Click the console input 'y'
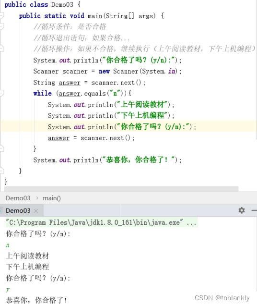This screenshot has height=306, width=257. [8, 289]
